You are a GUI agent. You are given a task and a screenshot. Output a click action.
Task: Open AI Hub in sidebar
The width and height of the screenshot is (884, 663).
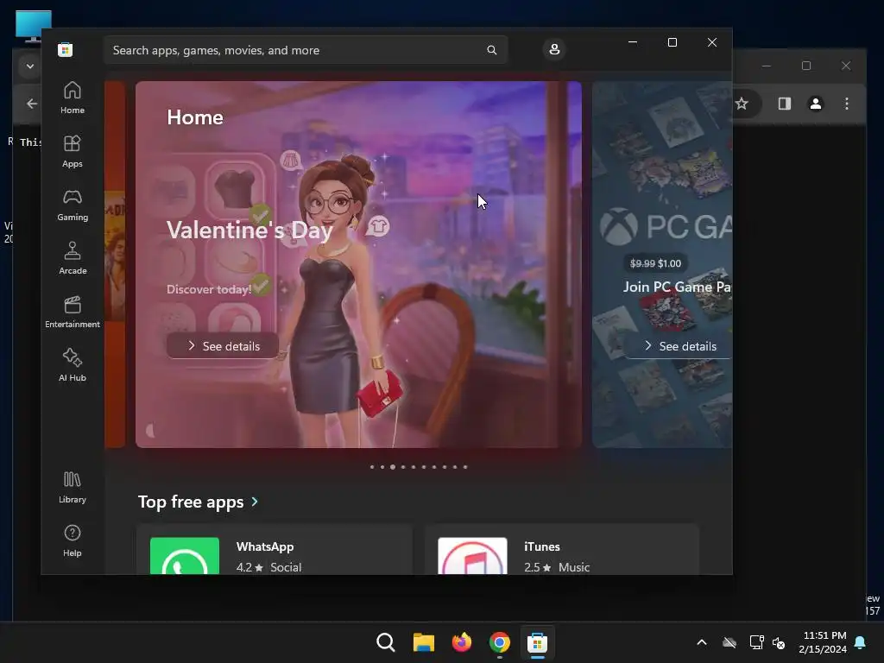coord(73,366)
